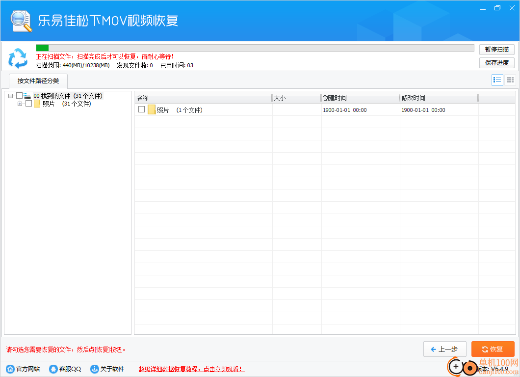The image size is (520, 377).
Task: Click the red 正在扫描文件 status message
Action: [105, 57]
